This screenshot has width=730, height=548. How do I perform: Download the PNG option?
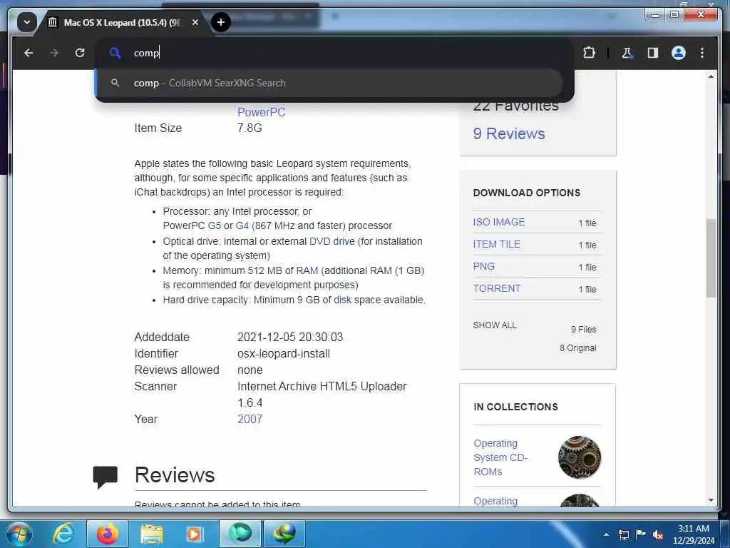[484, 267]
